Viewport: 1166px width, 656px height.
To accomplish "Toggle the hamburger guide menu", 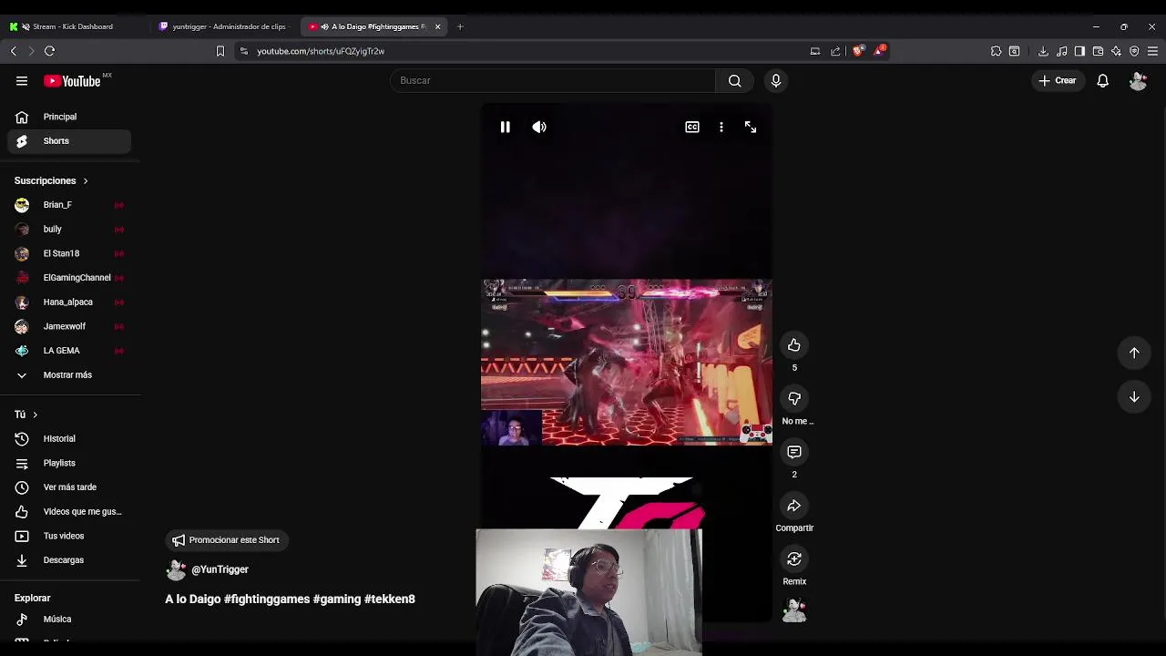I will 22,81.
